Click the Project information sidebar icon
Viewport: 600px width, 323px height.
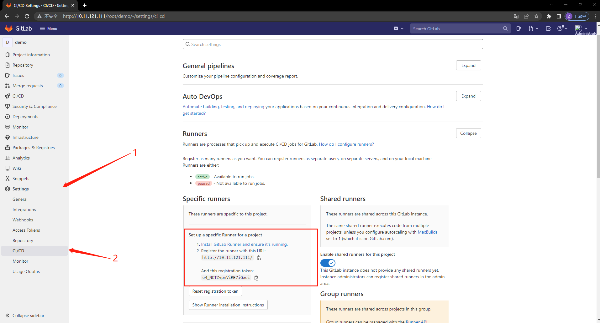[8, 55]
